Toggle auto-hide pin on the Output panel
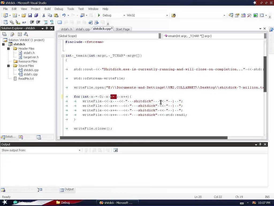 260,144
